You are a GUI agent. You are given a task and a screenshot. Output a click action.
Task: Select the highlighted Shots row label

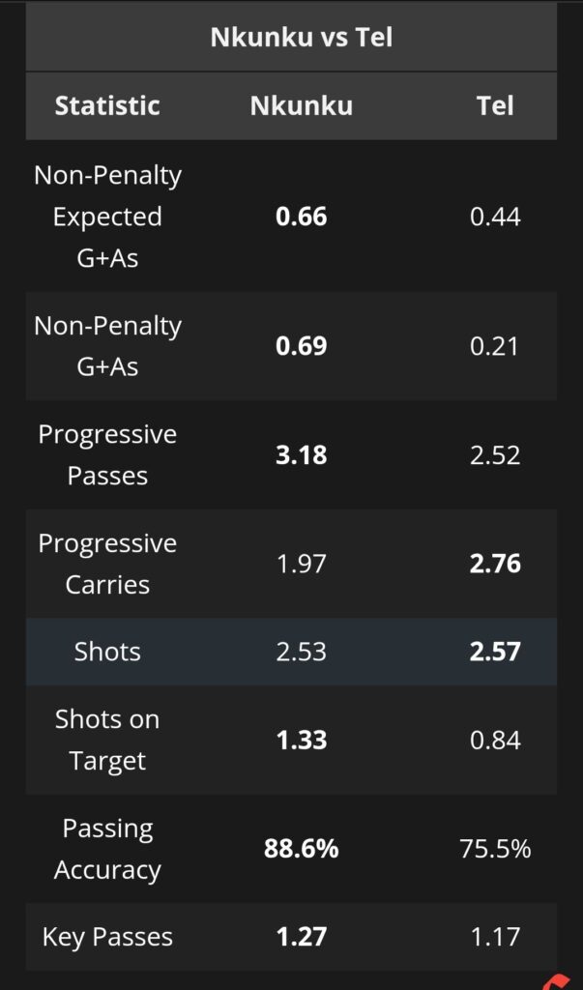107,651
